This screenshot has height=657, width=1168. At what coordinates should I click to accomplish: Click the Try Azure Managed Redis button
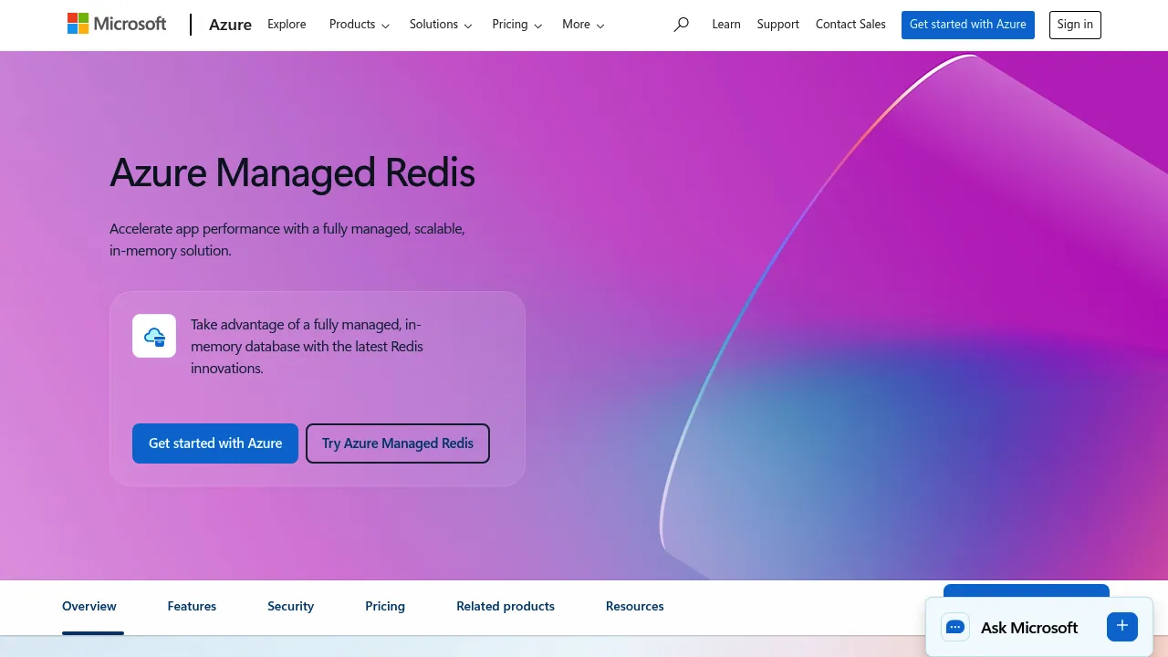[398, 443]
